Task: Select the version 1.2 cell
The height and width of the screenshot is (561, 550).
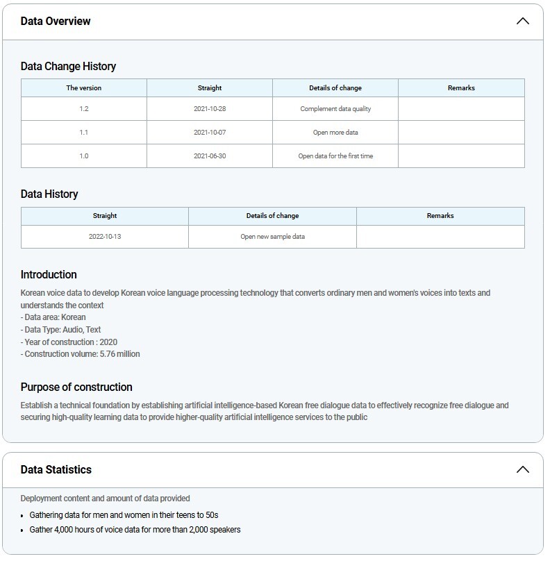Action: tap(84, 109)
